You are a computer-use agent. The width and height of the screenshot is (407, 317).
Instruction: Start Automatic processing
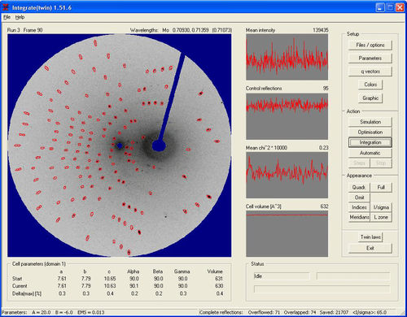pyautogui.click(x=370, y=153)
